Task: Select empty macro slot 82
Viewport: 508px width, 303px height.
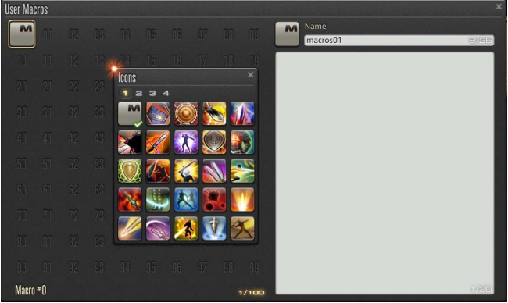Action: tap(73, 241)
